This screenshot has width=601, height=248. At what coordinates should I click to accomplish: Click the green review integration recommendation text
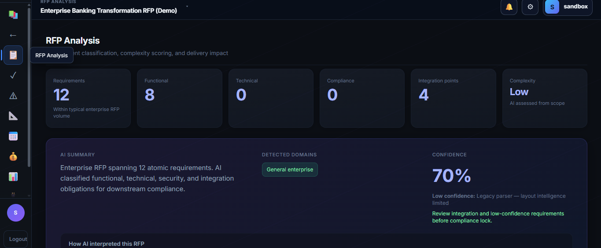tap(498, 217)
